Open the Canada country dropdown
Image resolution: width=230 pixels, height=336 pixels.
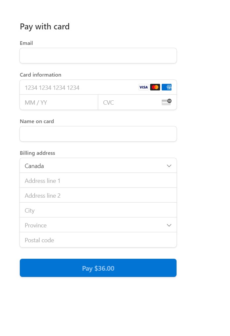click(98, 166)
